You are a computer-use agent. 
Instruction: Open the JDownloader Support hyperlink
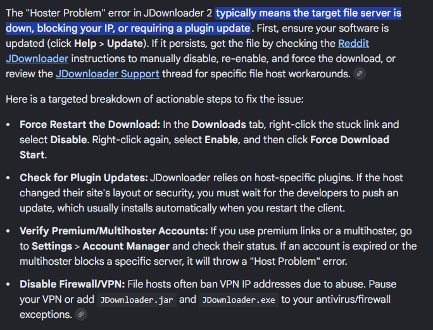click(108, 74)
